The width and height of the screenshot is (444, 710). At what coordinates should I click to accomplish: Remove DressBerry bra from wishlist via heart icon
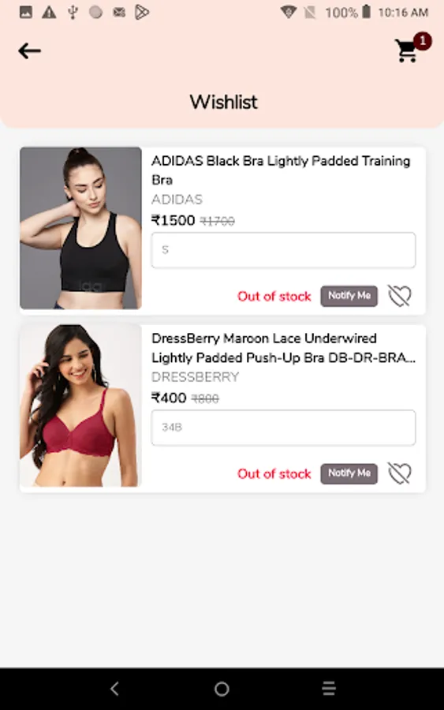[400, 473]
